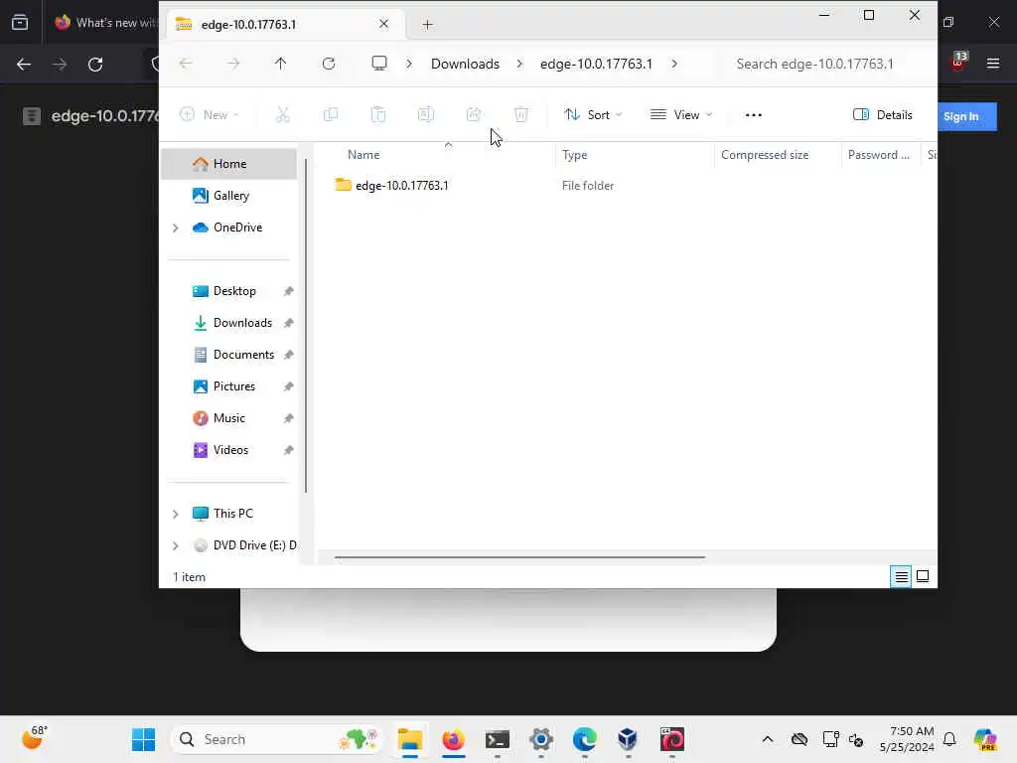Click the Firefox reload button

tap(95, 65)
